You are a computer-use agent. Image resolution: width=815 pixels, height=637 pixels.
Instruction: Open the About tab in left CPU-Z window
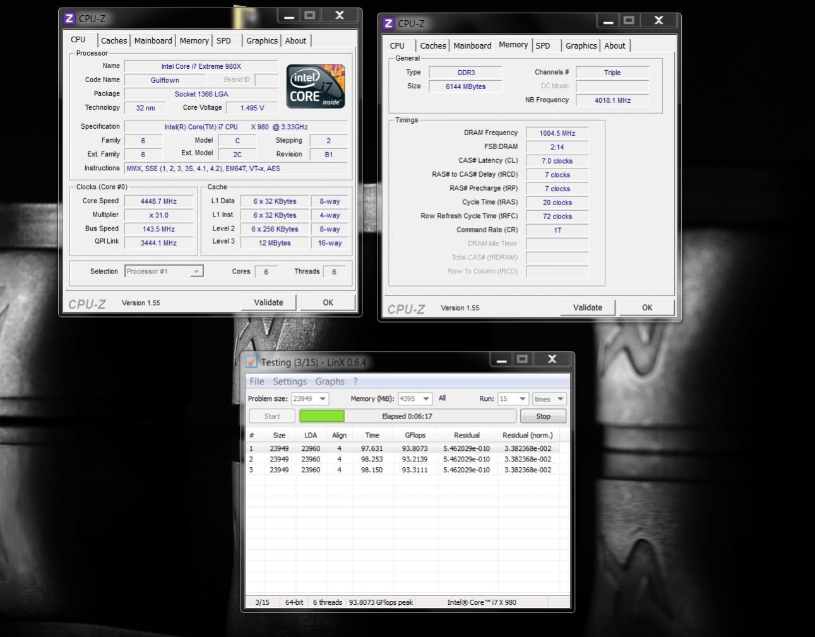tap(295, 40)
